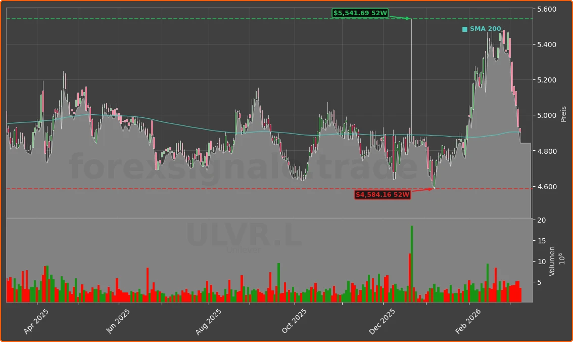The width and height of the screenshot is (573, 342).
Task: Click the red arrow pointing to the 52W low
Action: (426, 190)
